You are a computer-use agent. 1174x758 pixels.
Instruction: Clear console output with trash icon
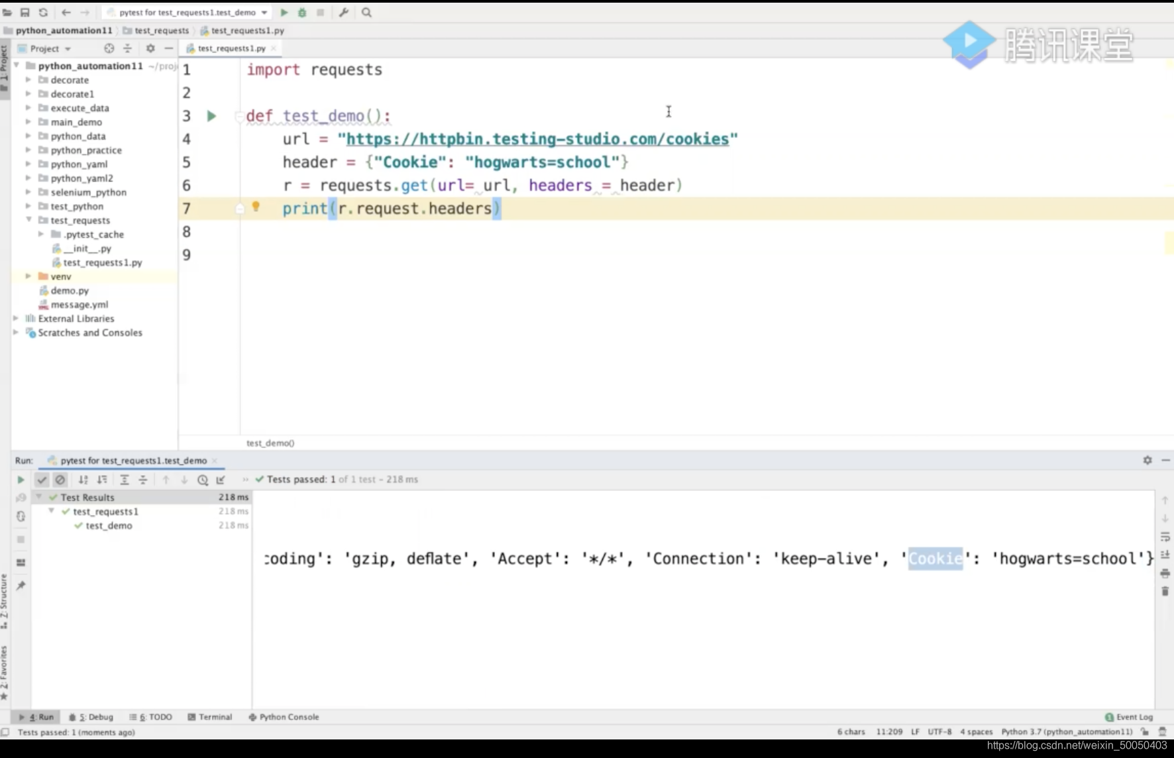[x=1165, y=591]
